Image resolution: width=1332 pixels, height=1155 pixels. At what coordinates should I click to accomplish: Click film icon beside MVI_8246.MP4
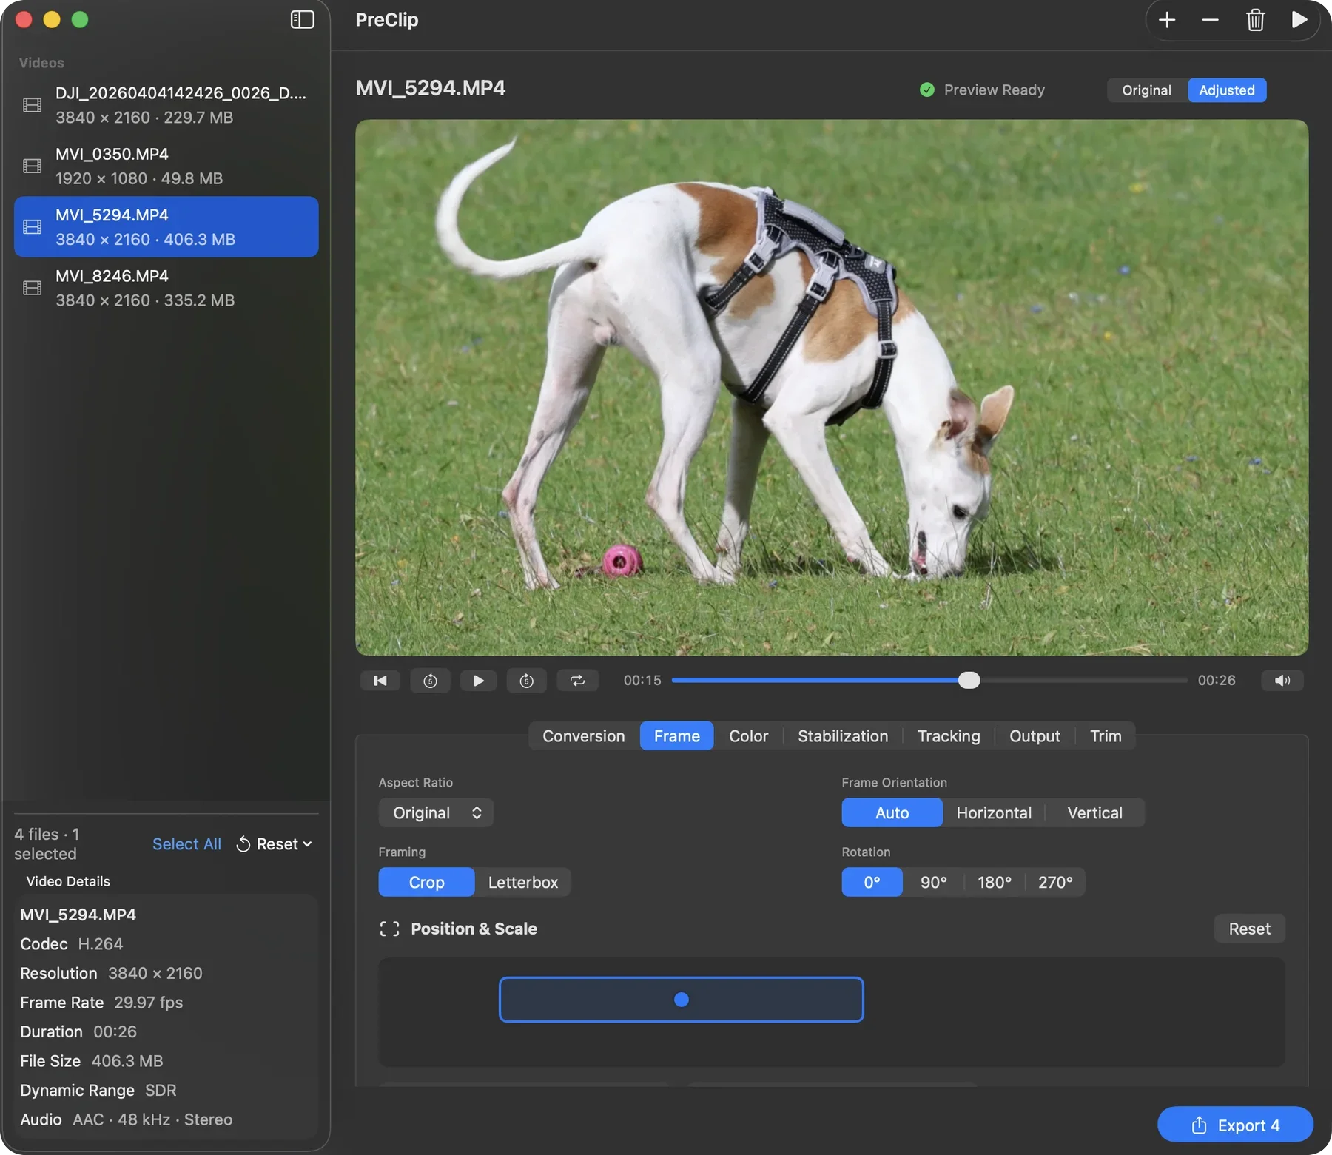tap(33, 287)
